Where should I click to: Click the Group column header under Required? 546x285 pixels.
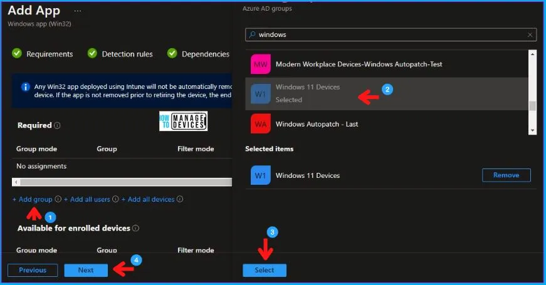[107, 149]
